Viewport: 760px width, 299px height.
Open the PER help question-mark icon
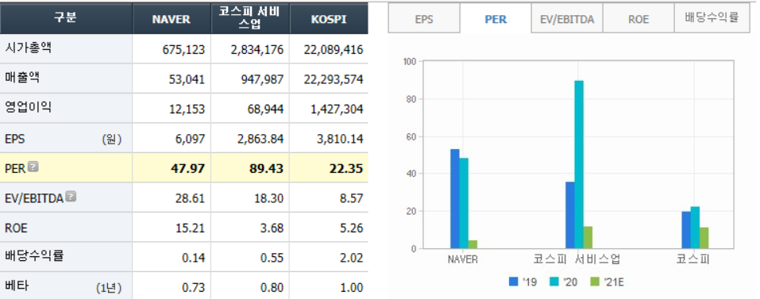[x=33, y=167]
